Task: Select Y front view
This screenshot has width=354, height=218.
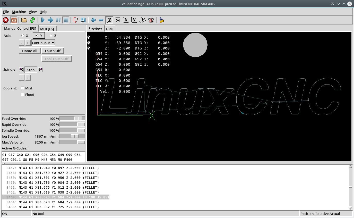Action: coord(134,20)
